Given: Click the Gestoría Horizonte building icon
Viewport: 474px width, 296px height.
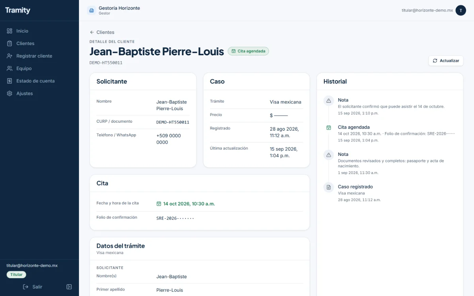Looking at the screenshot, I should pos(92,10).
